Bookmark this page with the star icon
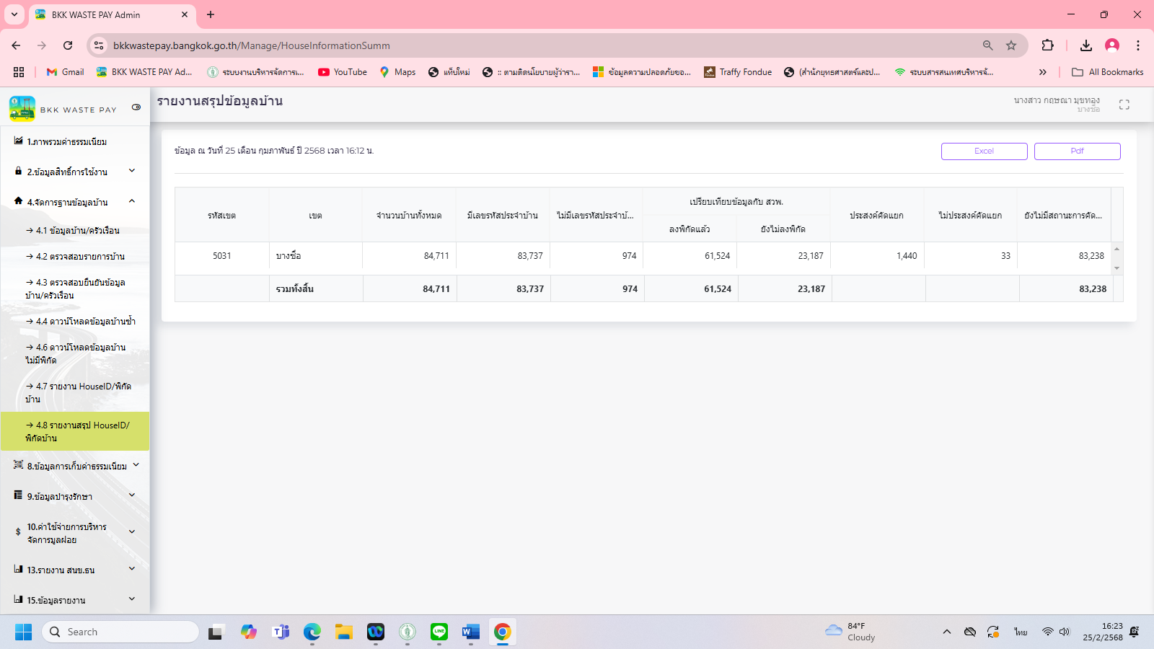The image size is (1154, 649). (x=1011, y=45)
